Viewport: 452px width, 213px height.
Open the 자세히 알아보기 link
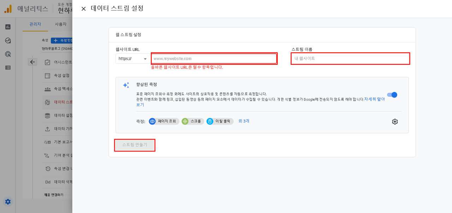tap(374, 99)
